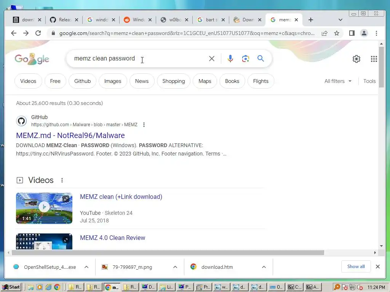Open the tab search dropdown

[340, 20]
